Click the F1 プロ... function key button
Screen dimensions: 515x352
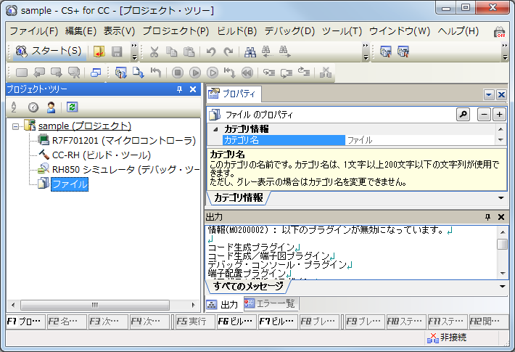(x=24, y=321)
